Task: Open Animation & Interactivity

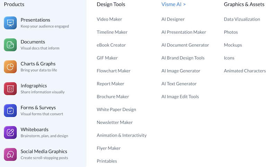Action: click(122, 135)
